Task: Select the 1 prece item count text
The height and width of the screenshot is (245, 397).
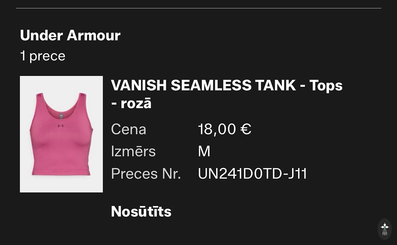Action: [43, 56]
